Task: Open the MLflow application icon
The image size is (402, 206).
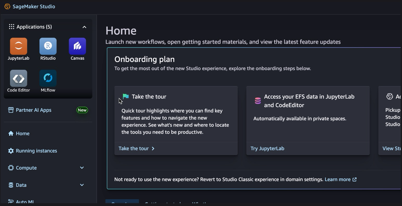Action: [48, 78]
